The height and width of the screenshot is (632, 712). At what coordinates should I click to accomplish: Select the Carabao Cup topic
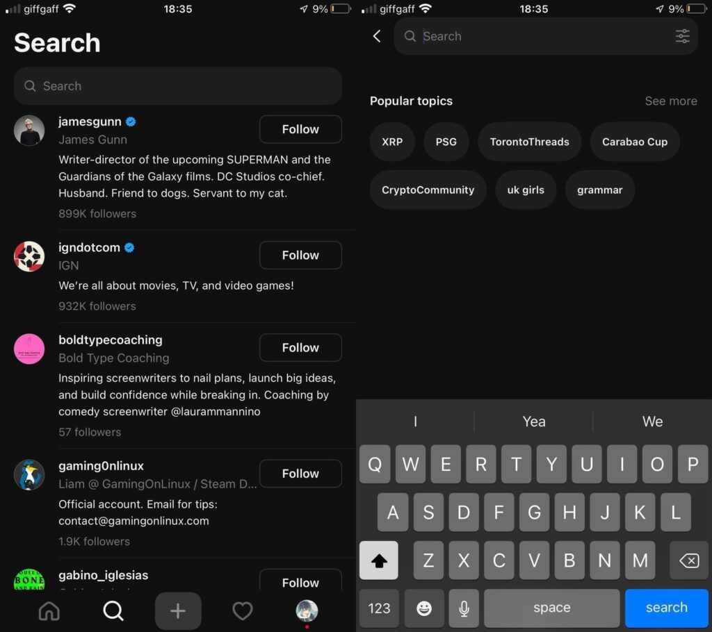(x=635, y=142)
